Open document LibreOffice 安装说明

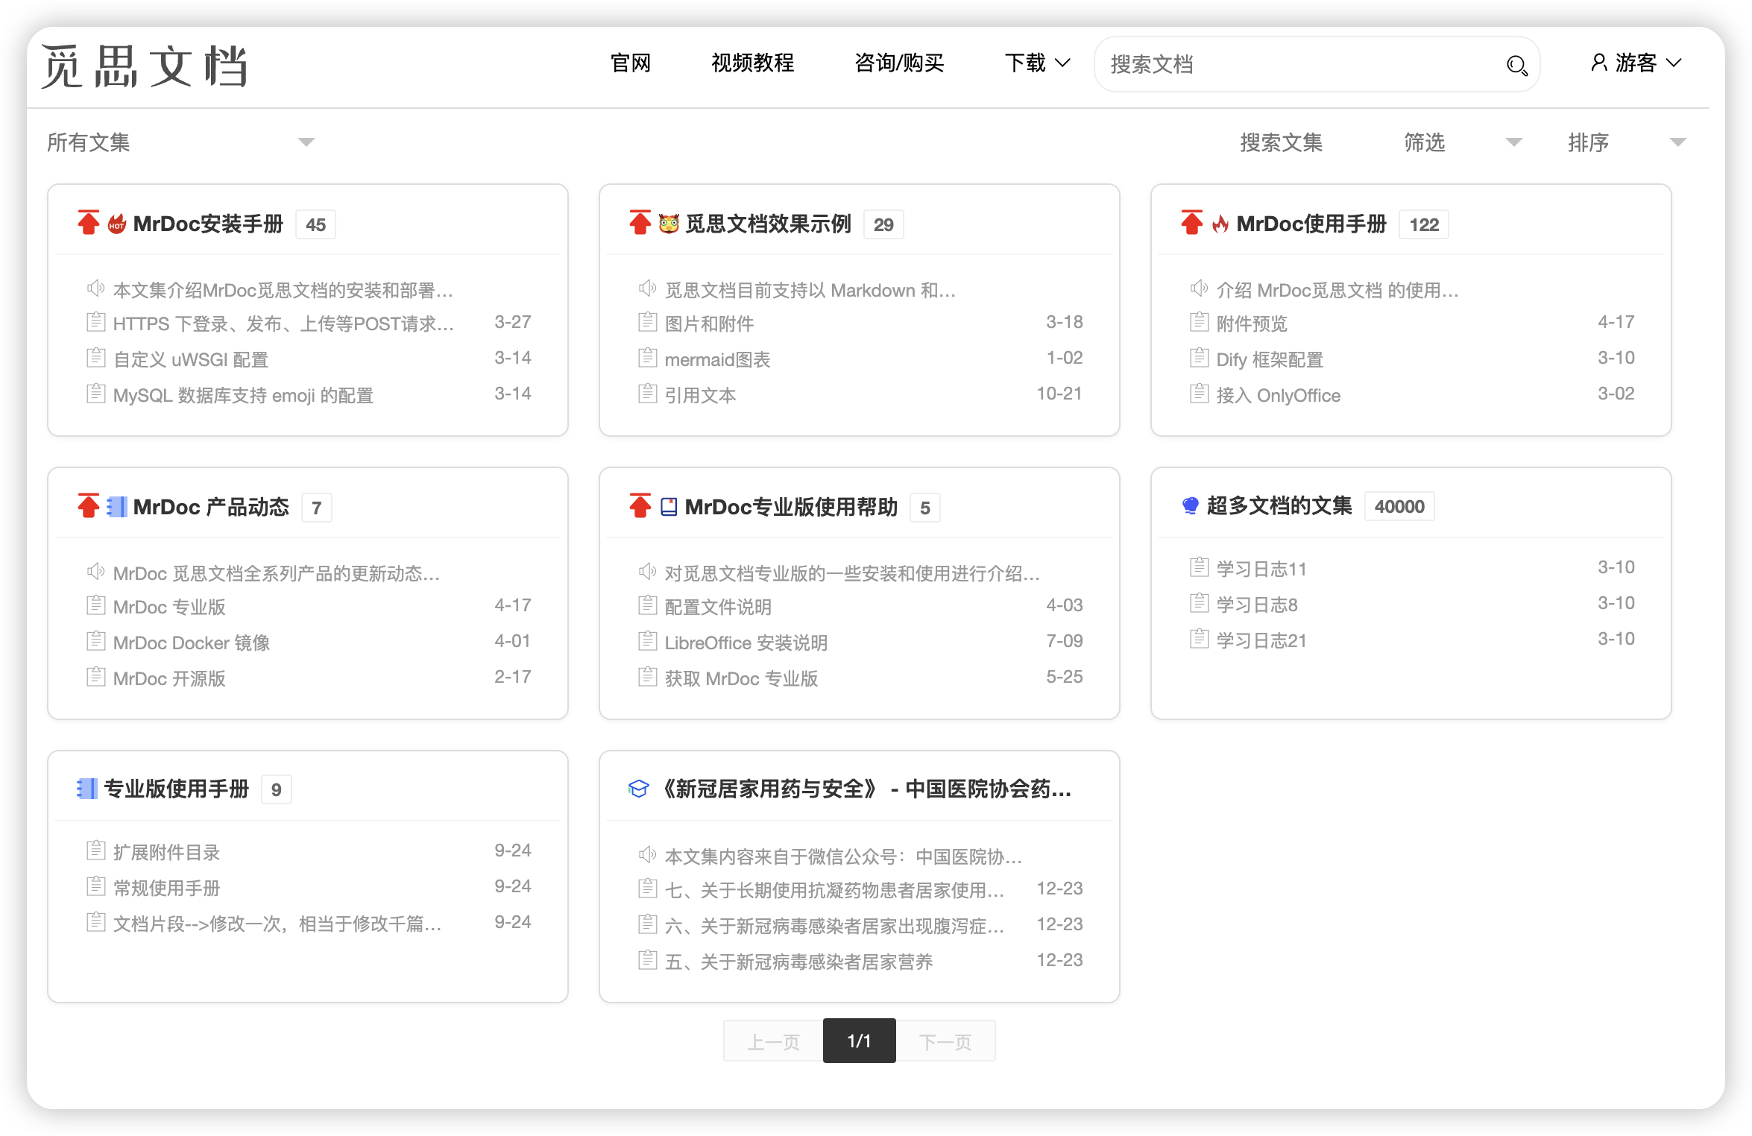click(x=746, y=643)
